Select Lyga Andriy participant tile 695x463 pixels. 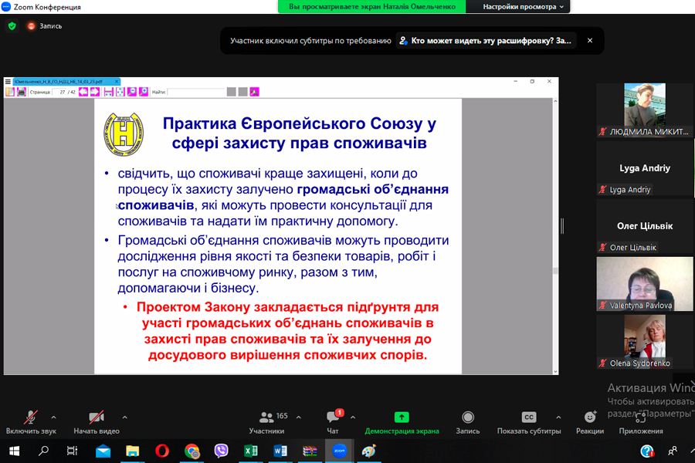[x=645, y=168]
